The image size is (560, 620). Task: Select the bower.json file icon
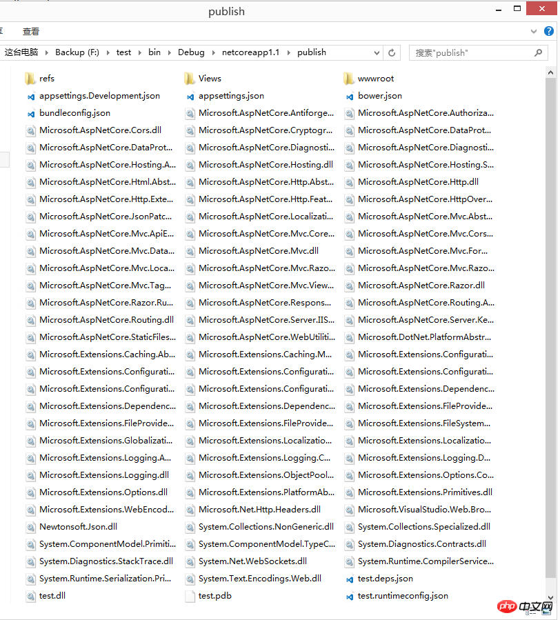point(350,96)
